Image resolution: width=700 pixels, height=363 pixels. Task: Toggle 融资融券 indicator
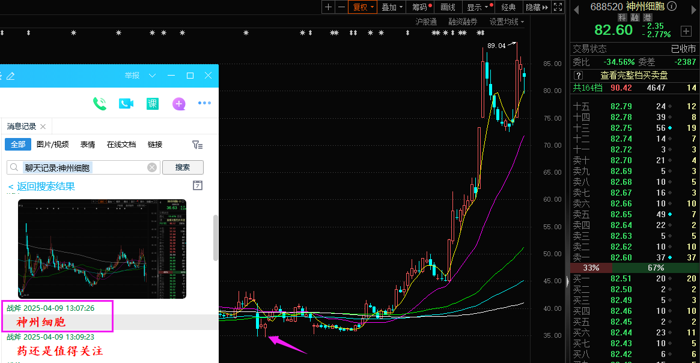[x=463, y=22]
